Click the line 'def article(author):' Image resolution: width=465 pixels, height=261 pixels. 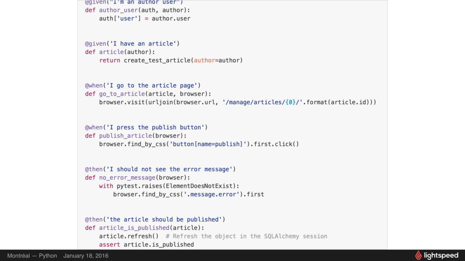[x=120, y=52]
